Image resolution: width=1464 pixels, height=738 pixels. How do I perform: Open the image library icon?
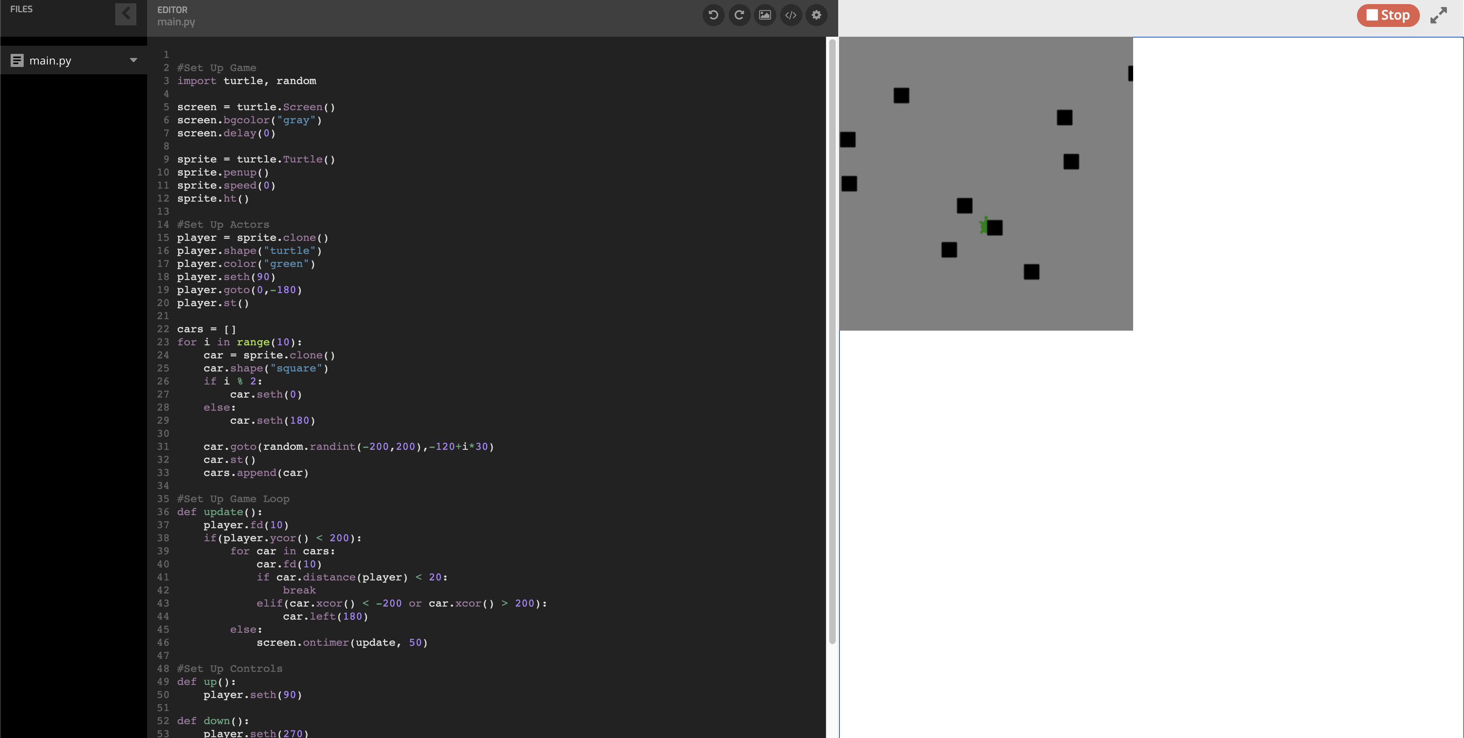pos(765,16)
